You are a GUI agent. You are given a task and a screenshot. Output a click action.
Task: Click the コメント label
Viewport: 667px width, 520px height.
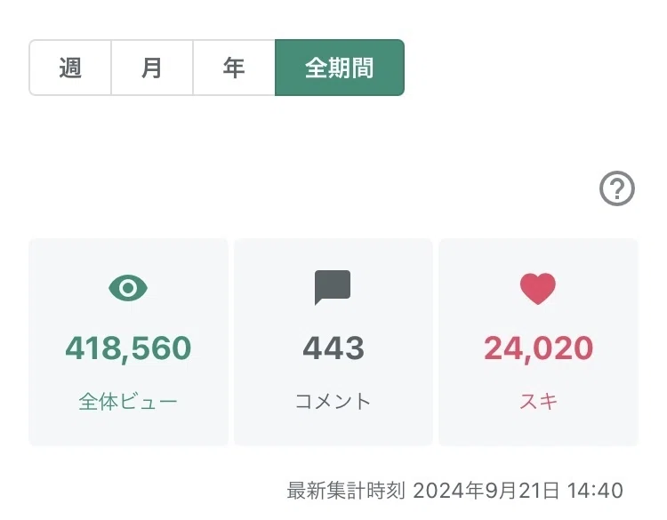333,402
